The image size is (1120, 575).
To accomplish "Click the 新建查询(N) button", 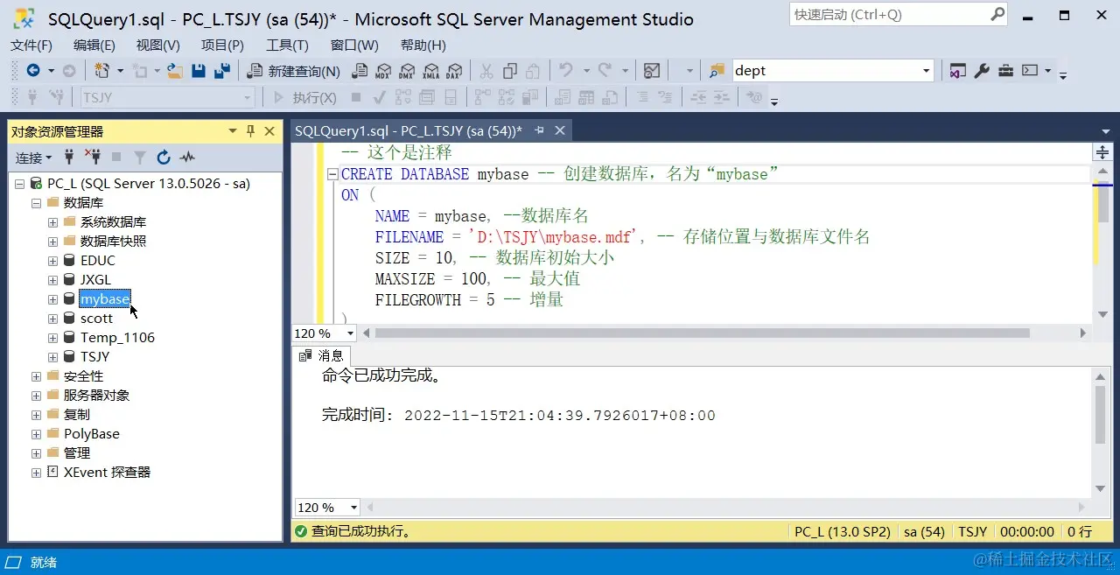I will [x=295, y=71].
